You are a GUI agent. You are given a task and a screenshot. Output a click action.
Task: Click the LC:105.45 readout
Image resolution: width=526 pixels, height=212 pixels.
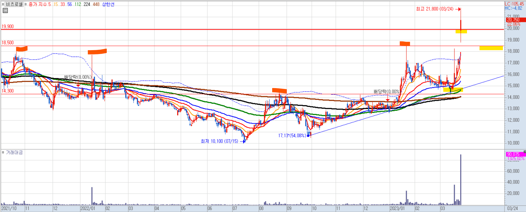(x=514, y=4)
